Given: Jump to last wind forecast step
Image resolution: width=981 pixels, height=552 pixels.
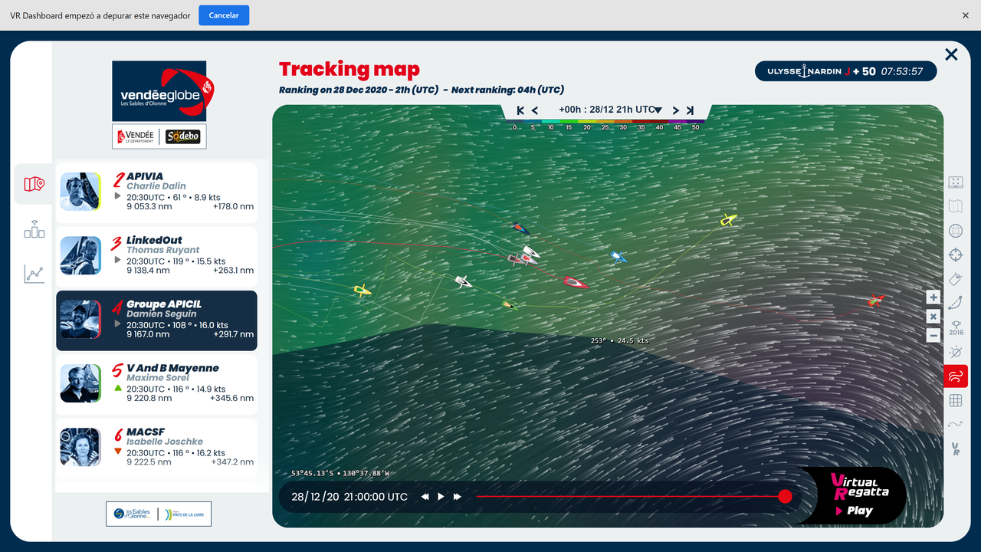Looking at the screenshot, I should pos(690,110).
